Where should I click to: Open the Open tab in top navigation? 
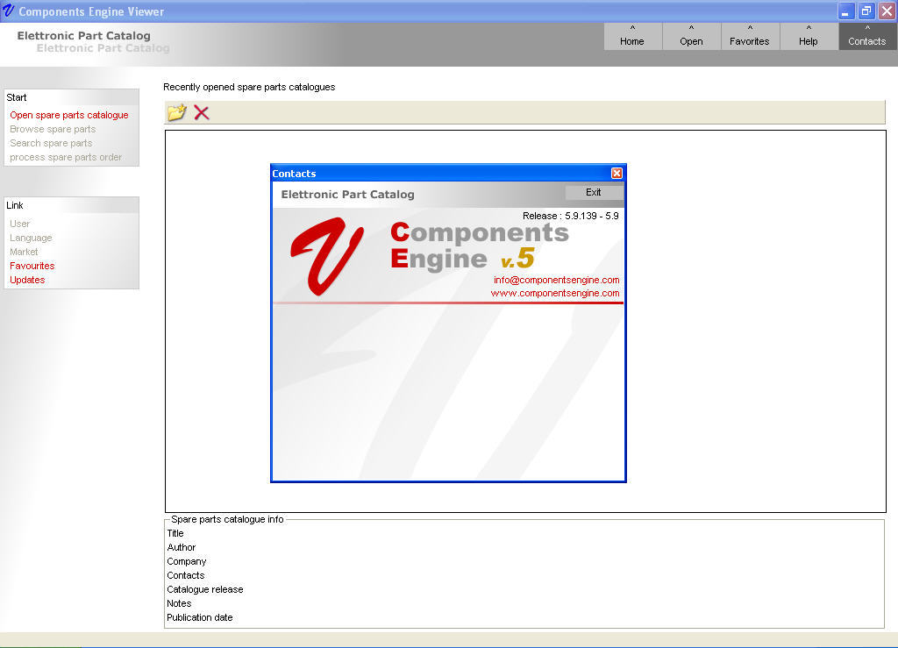click(x=691, y=36)
